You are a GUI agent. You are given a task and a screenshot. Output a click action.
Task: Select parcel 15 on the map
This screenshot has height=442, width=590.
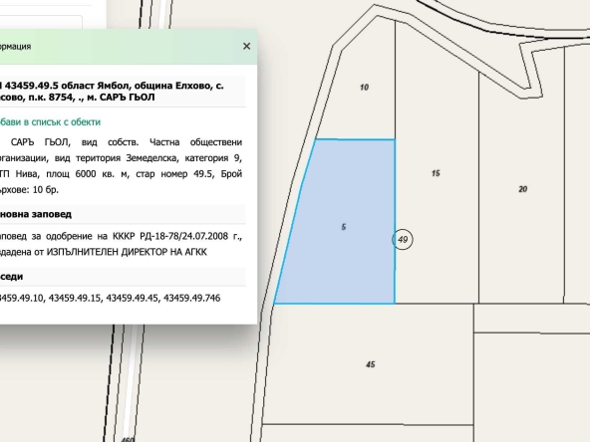pyautogui.click(x=436, y=173)
